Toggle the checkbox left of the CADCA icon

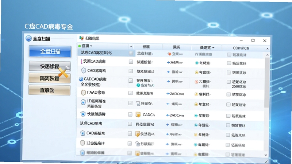(x=130, y=114)
